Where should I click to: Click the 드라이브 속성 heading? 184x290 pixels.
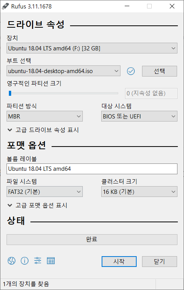(x=36, y=24)
